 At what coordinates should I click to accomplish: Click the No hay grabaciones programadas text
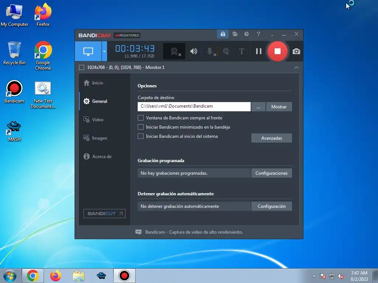(174, 173)
